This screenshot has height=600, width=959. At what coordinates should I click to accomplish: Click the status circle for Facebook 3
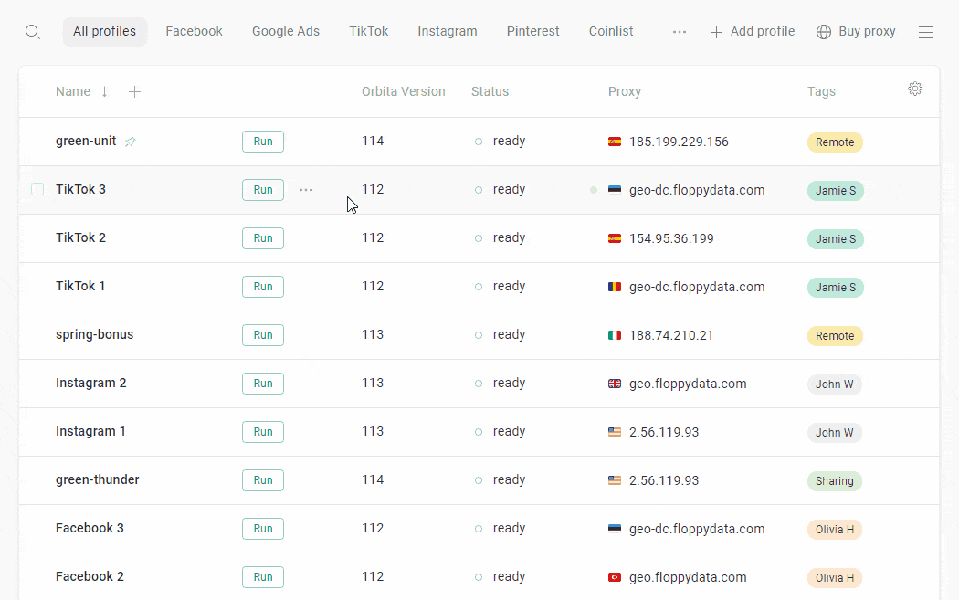pyautogui.click(x=479, y=529)
